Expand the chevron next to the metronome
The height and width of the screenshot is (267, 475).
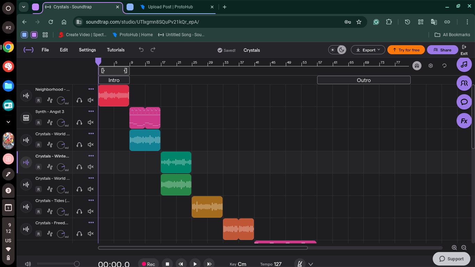pyautogui.click(x=311, y=264)
